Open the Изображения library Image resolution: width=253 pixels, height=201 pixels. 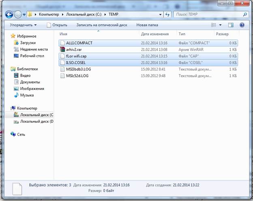(32, 89)
